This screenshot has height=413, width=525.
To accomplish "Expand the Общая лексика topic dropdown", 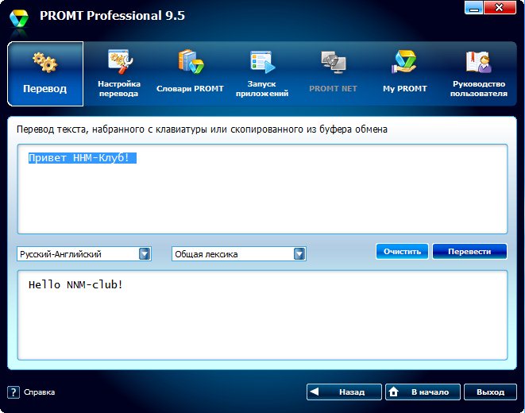I will point(299,254).
